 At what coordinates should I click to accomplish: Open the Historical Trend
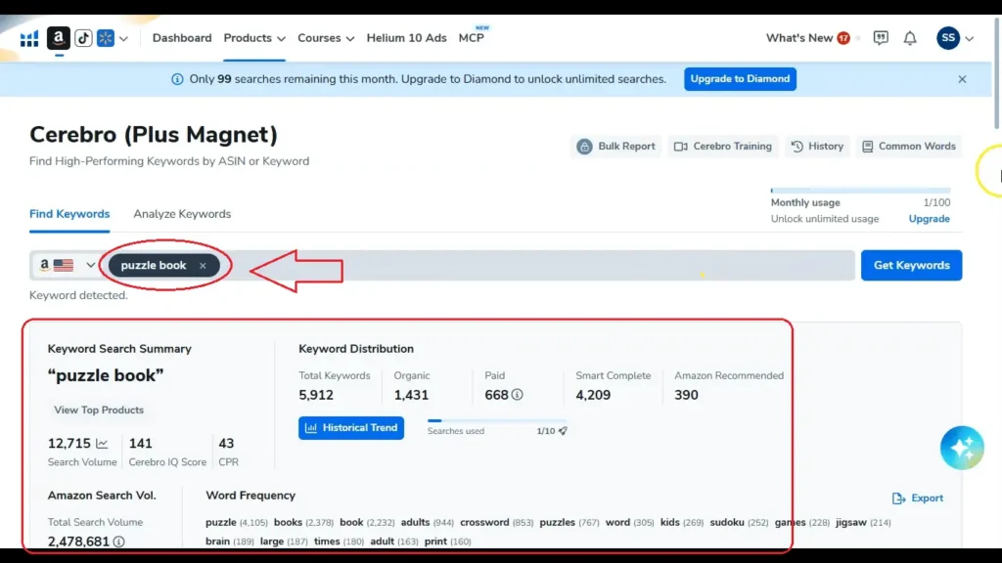coord(351,428)
